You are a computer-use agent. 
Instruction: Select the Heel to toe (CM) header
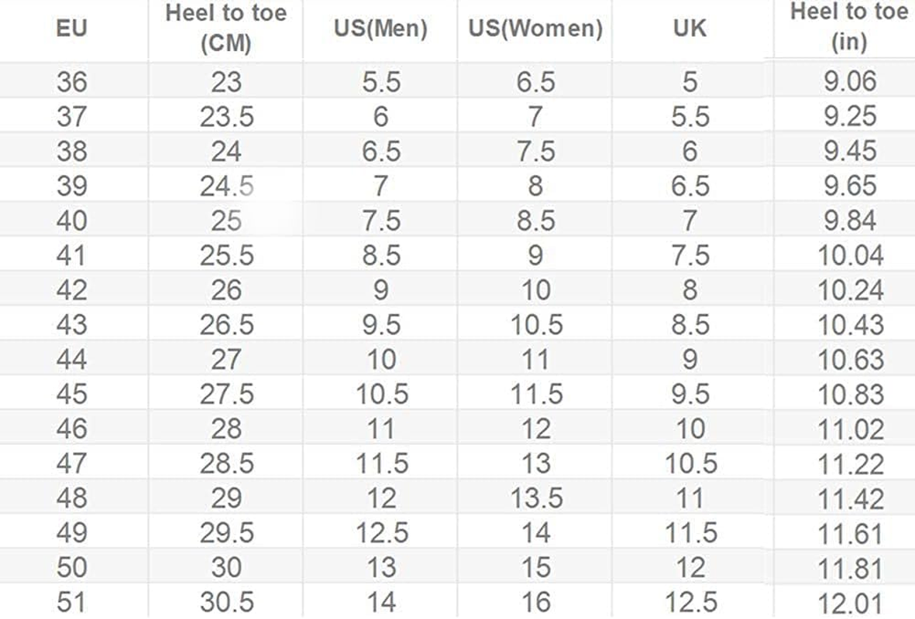[225, 29]
